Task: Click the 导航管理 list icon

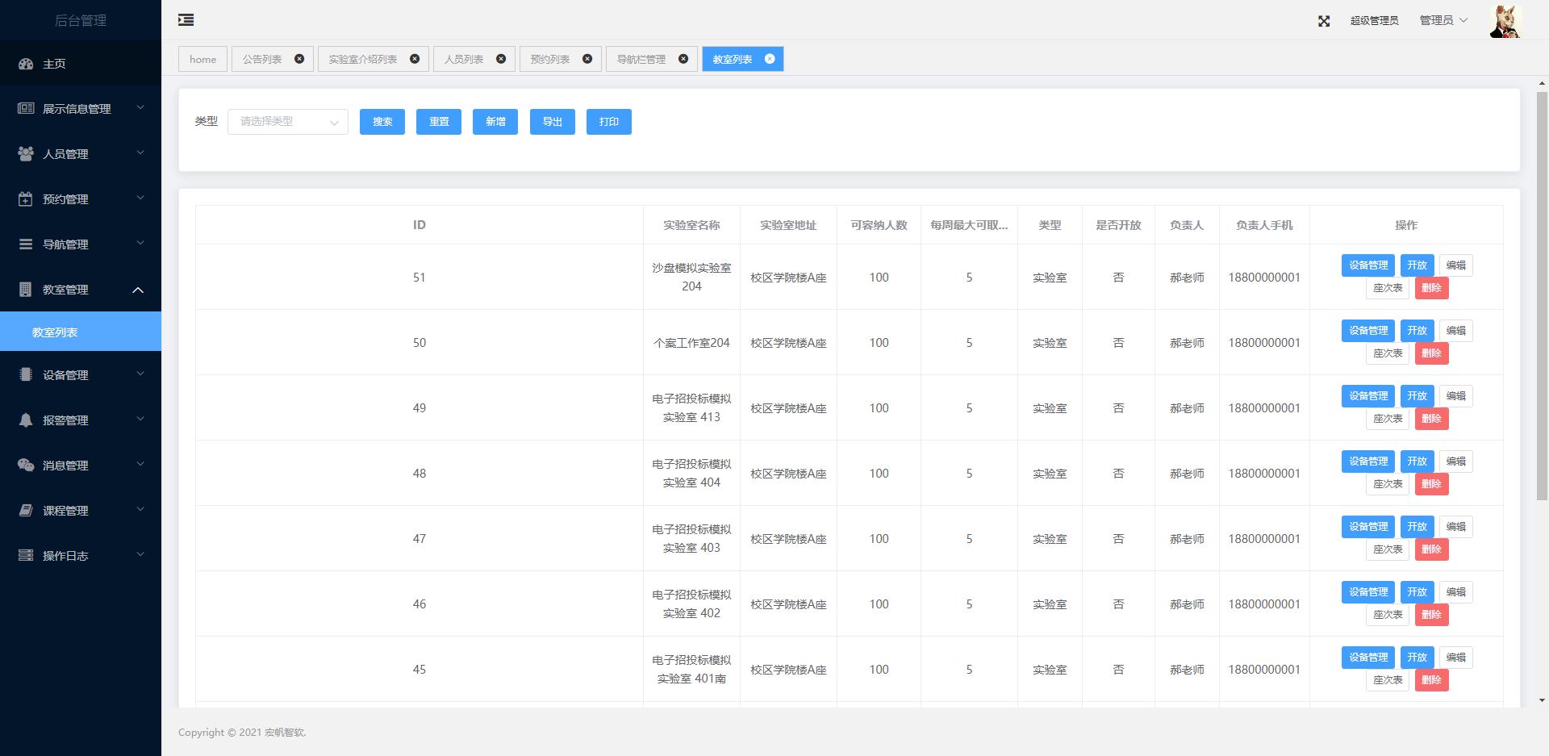Action: (26, 244)
